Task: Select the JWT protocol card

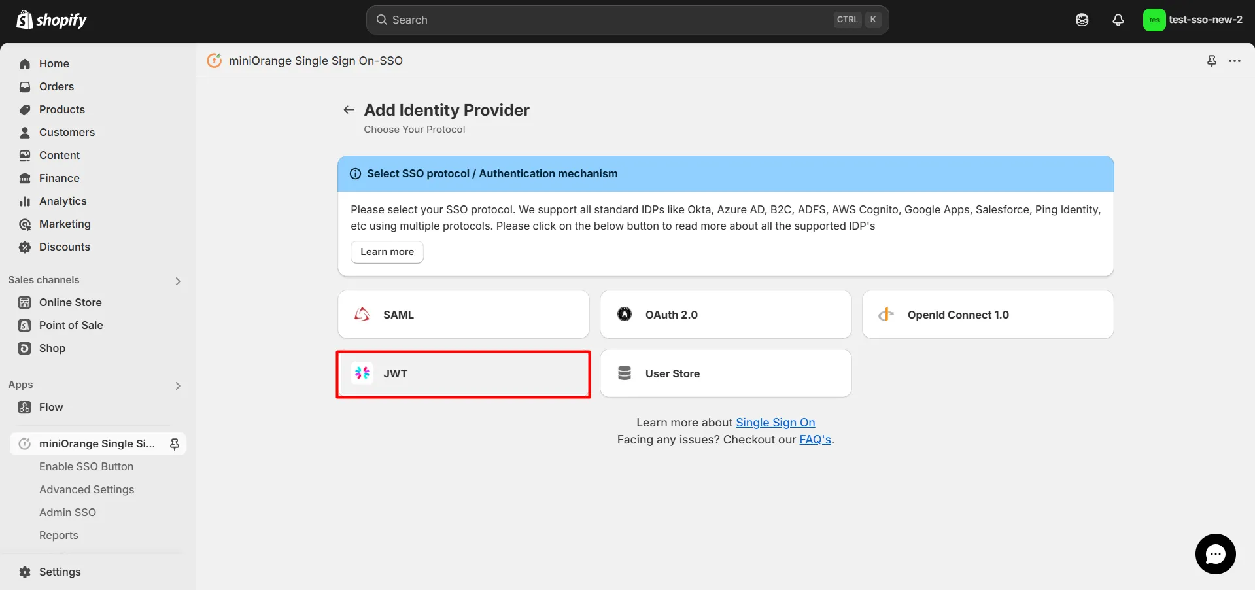Action: coord(463,373)
